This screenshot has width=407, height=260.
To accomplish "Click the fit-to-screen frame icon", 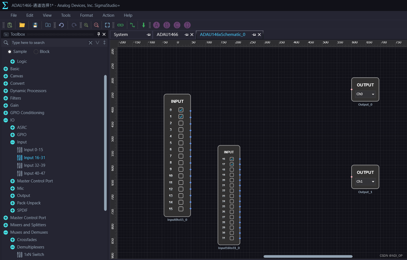I will click(107, 25).
